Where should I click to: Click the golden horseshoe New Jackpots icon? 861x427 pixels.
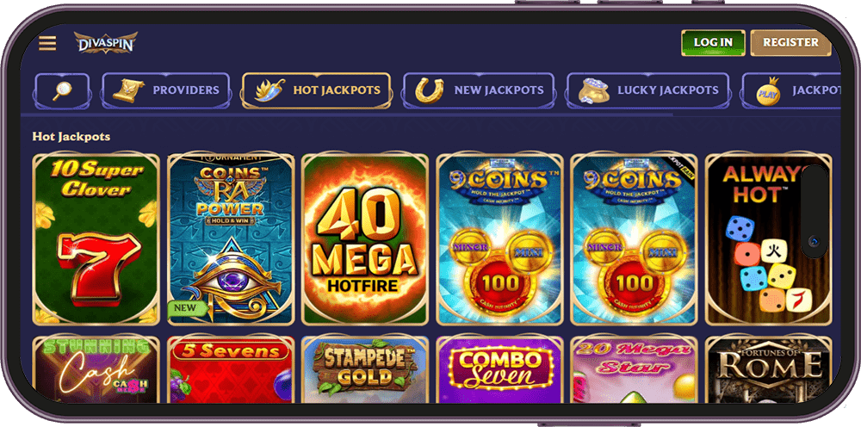click(430, 90)
